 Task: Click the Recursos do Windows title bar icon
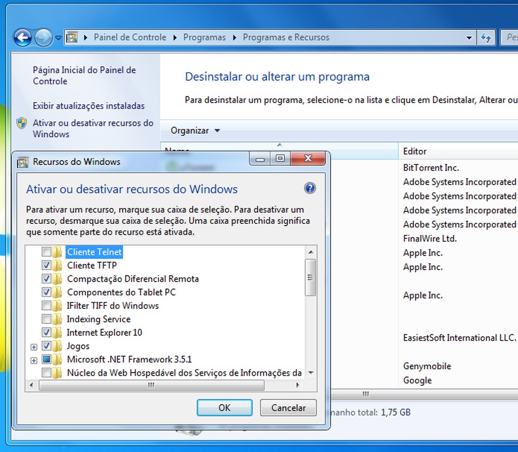(22, 161)
